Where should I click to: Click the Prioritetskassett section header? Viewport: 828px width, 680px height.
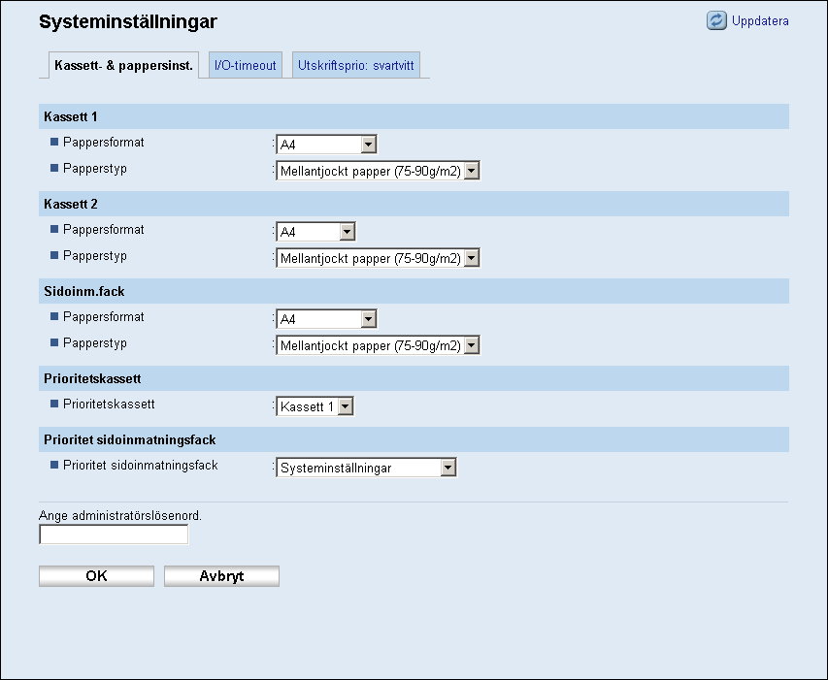[414, 378]
